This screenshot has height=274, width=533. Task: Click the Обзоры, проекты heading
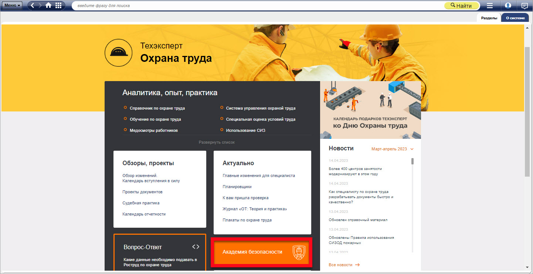click(148, 163)
